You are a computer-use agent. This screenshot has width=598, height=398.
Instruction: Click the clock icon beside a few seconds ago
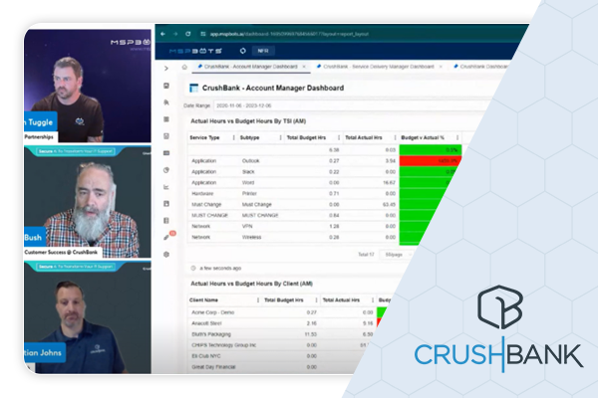tap(193, 268)
